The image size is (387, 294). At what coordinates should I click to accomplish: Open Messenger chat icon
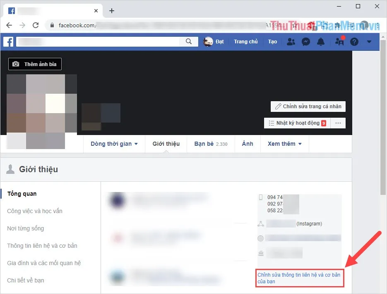tap(306, 42)
